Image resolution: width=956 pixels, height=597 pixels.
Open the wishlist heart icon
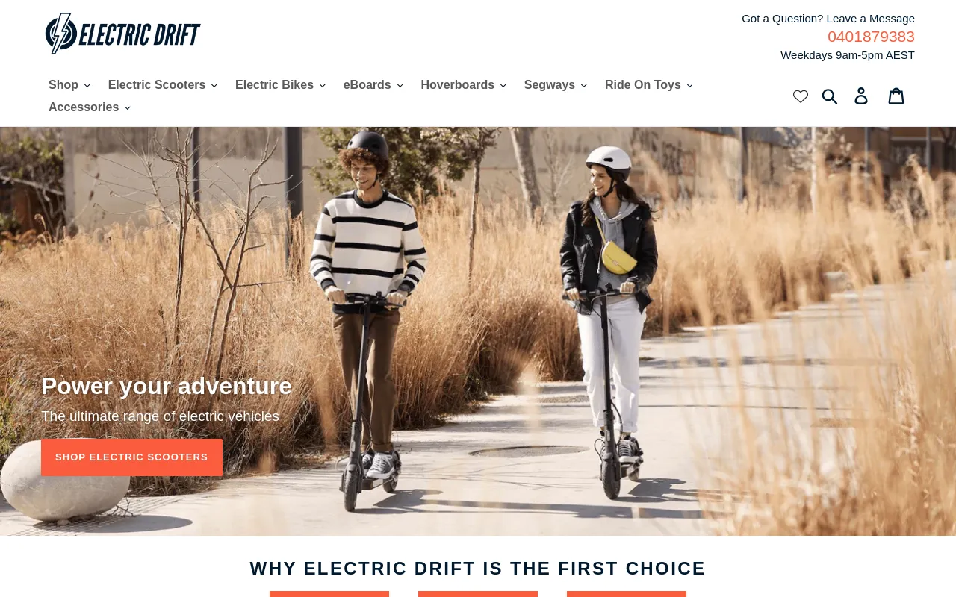click(x=801, y=96)
